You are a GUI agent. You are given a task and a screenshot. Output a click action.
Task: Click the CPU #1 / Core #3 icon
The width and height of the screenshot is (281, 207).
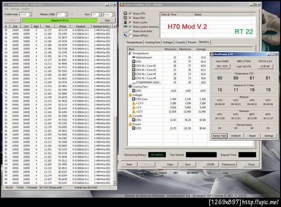click(x=133, y=74)
